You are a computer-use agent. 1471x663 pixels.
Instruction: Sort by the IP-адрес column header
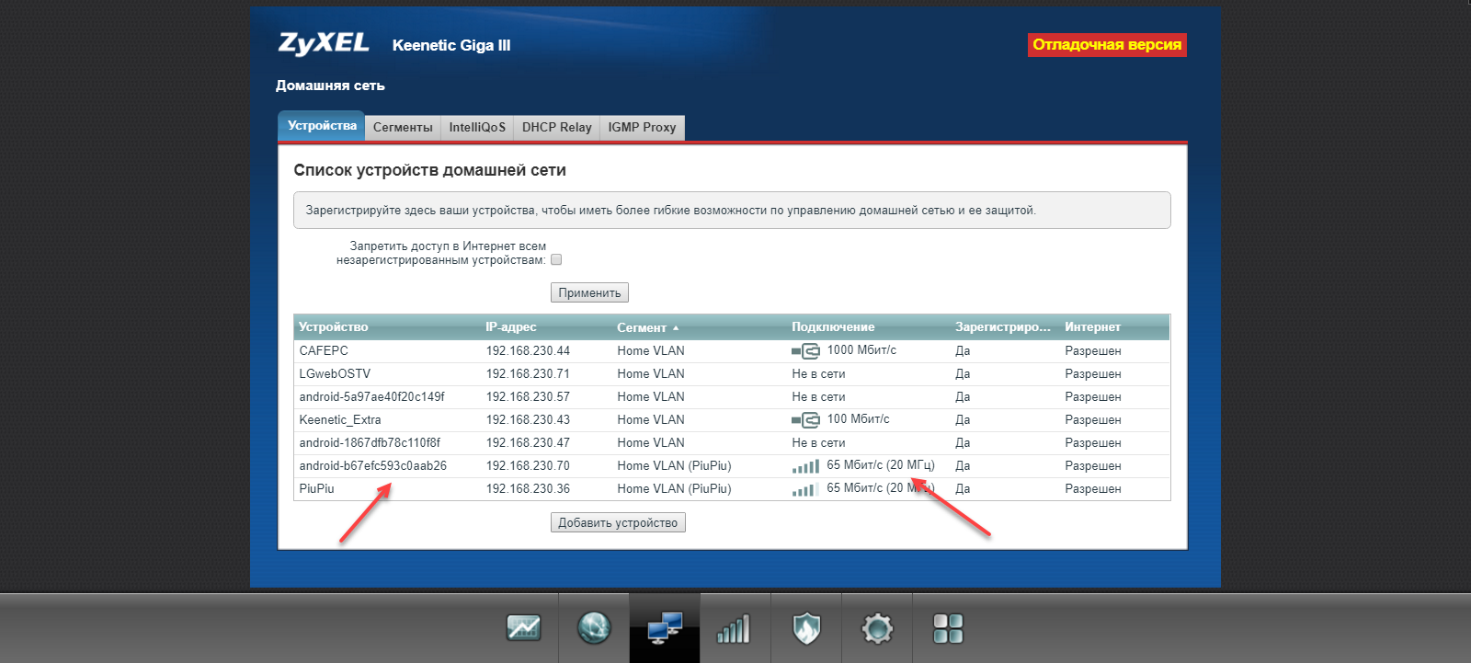click(511, 327)
